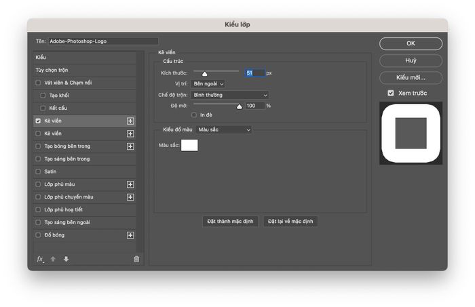Screen dimensions: 475x307
Task: Toggle the Xem trước preview checkbox
Action: coord(391,93)
